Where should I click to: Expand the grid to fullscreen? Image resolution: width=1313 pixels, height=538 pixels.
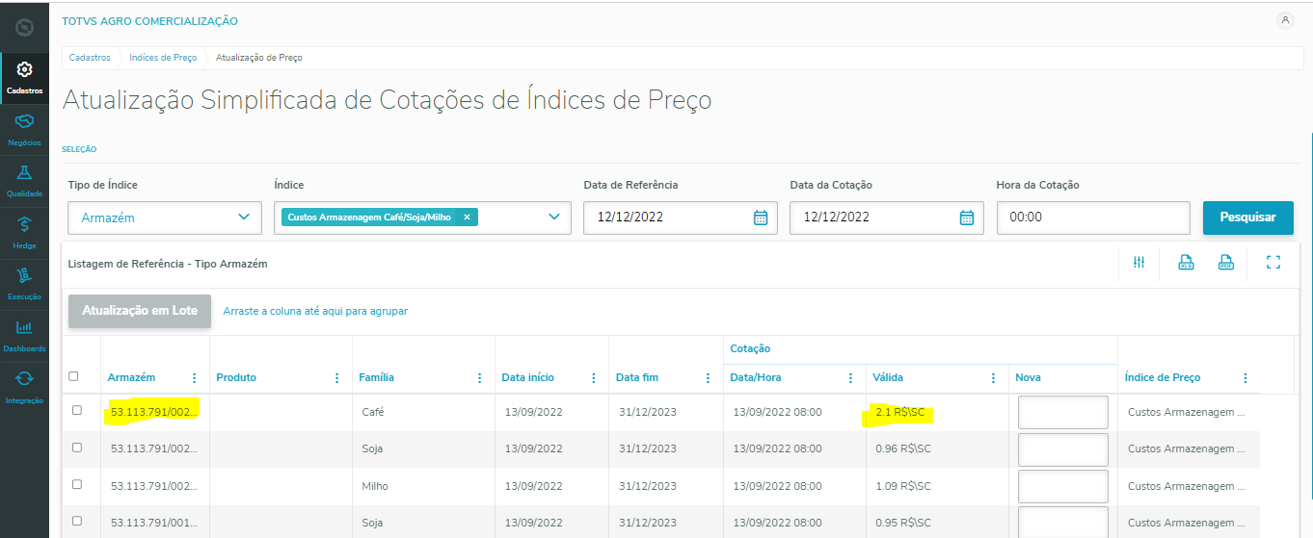pyautogui.click(x=1273, y=263)
